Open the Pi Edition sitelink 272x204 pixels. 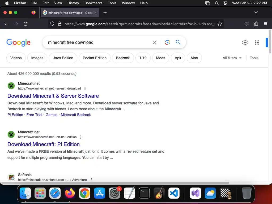click(x=15, y=115)
